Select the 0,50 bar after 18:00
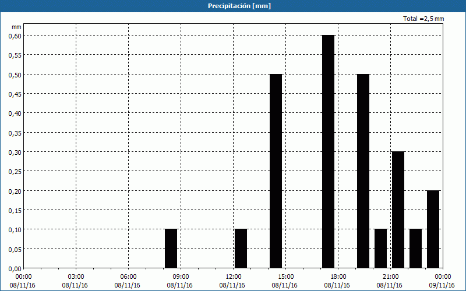Viewport: 466px width, 291px height. click(x=363, y=171)
